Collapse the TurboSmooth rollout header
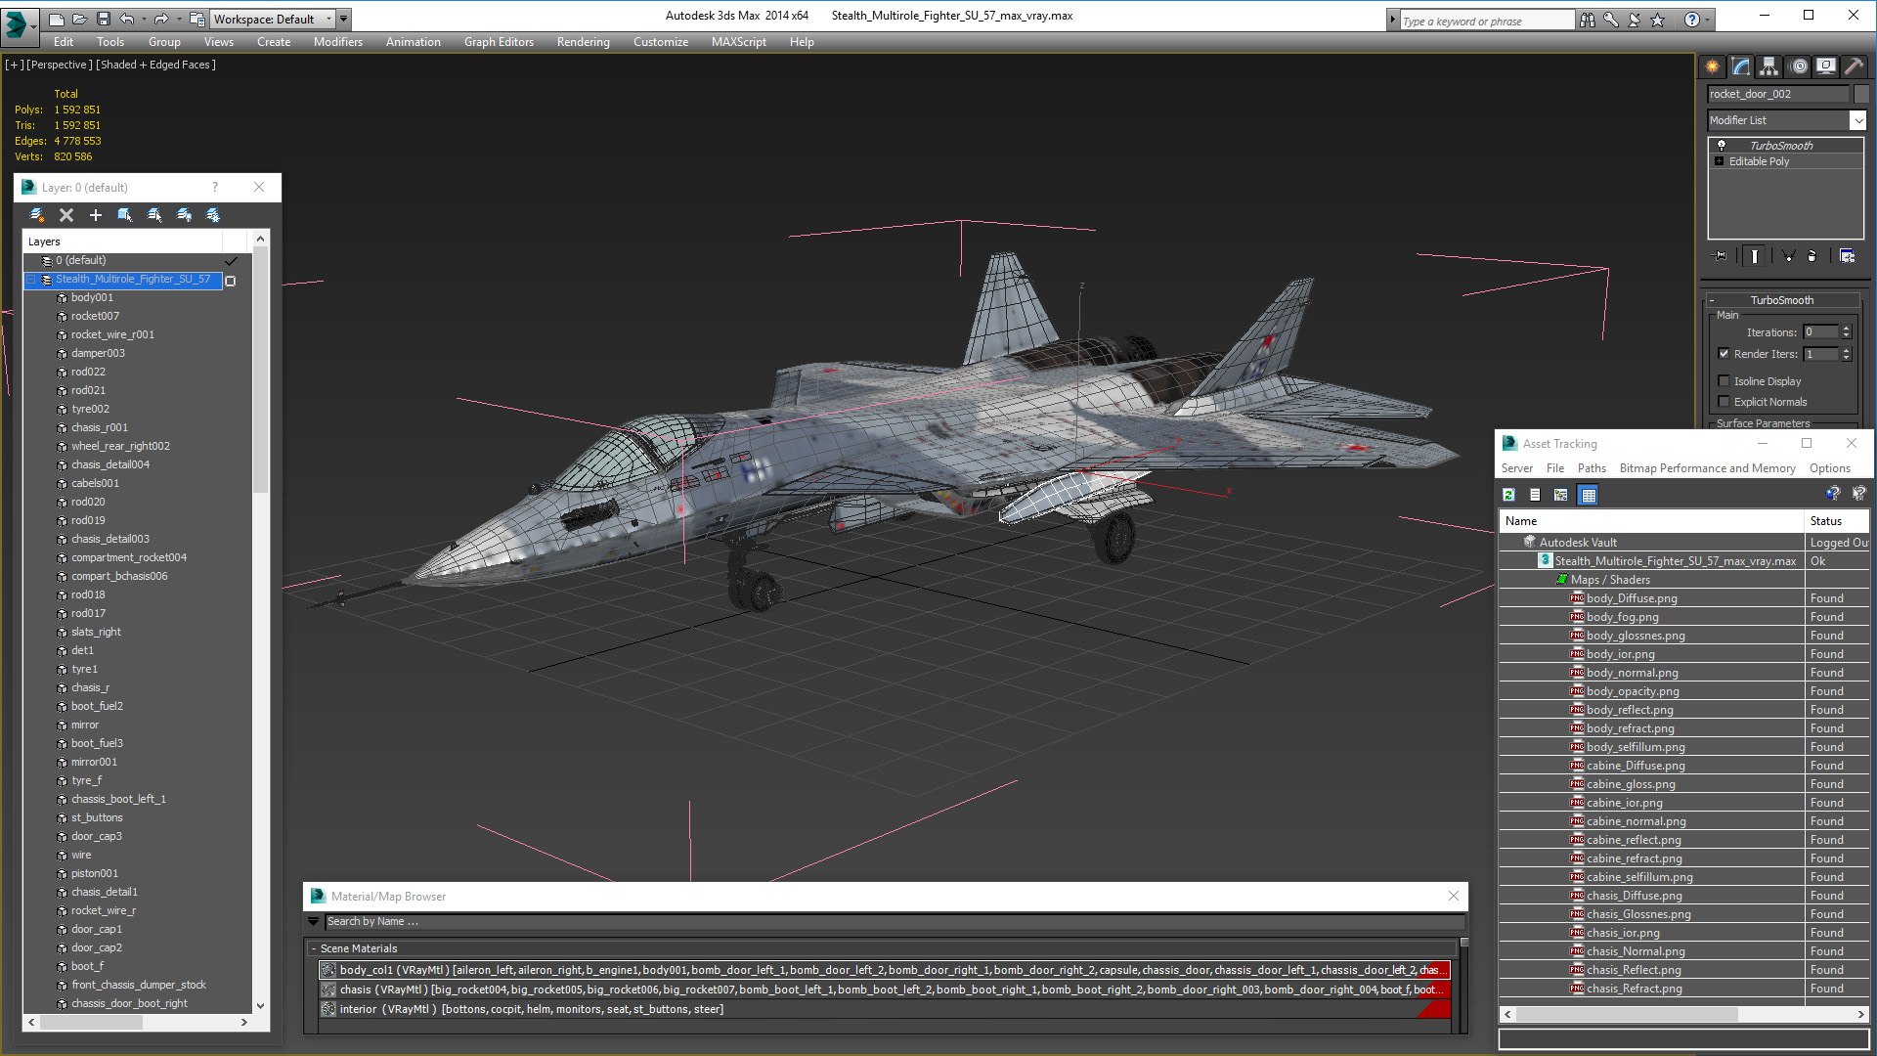This screenshot has height=1056, width=1877. pyautogui.click(x=1781, y=300)
